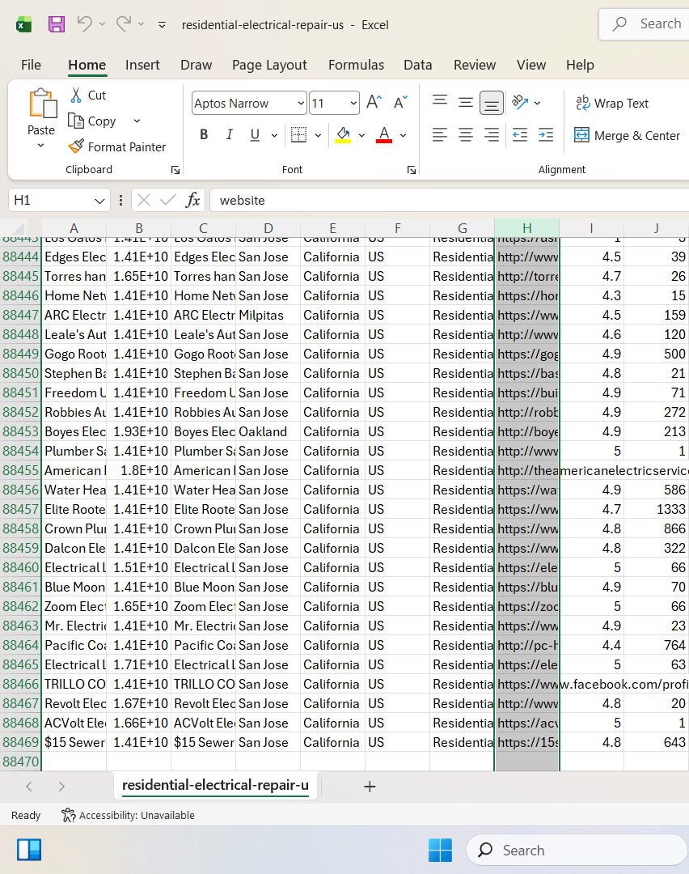Viewport: 689px width, 874px height.
Task: Click the Cut scissors icon
Action: click(x=76, y=95)
